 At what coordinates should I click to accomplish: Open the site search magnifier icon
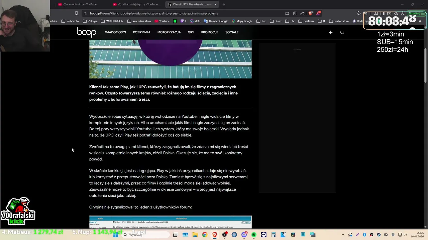tap(342, 32)
